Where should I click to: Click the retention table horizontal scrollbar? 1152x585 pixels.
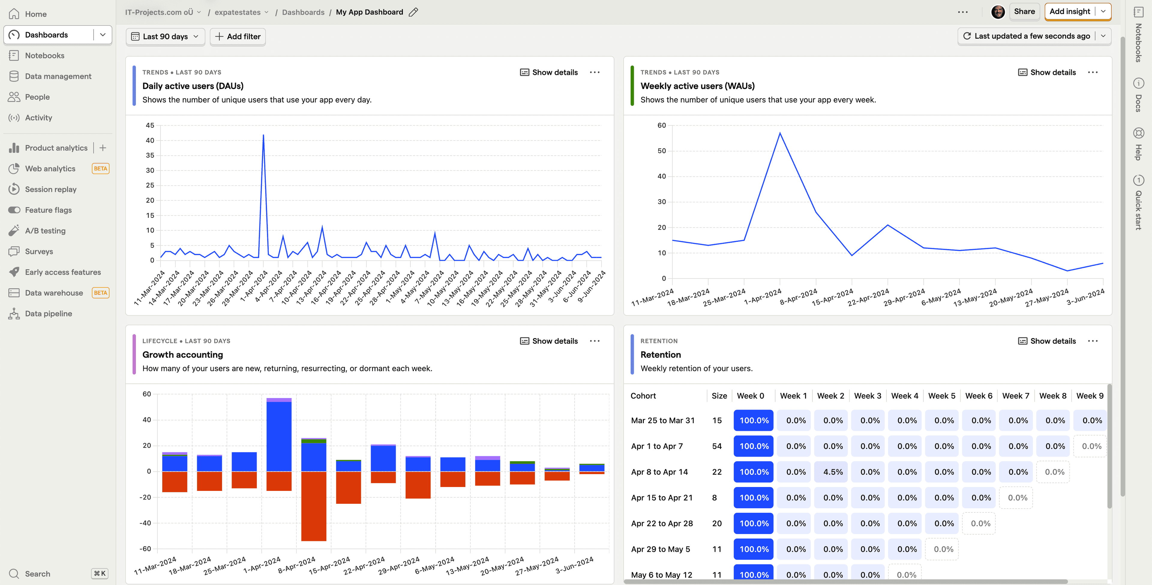click(846, 581)
